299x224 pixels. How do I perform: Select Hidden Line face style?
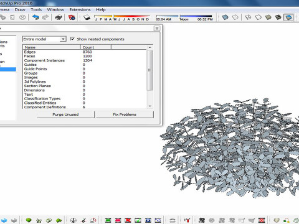[x=259, y=17]
